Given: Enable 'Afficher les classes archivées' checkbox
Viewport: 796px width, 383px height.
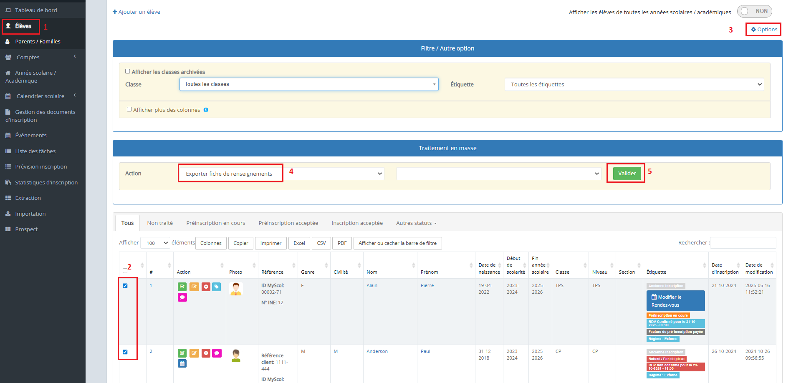Looking at the screenshot, I should tap(128, 71).
